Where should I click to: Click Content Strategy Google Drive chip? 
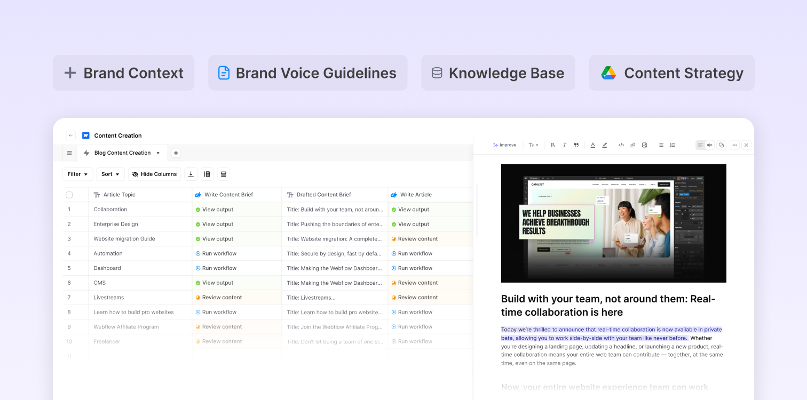click(672, 73)
